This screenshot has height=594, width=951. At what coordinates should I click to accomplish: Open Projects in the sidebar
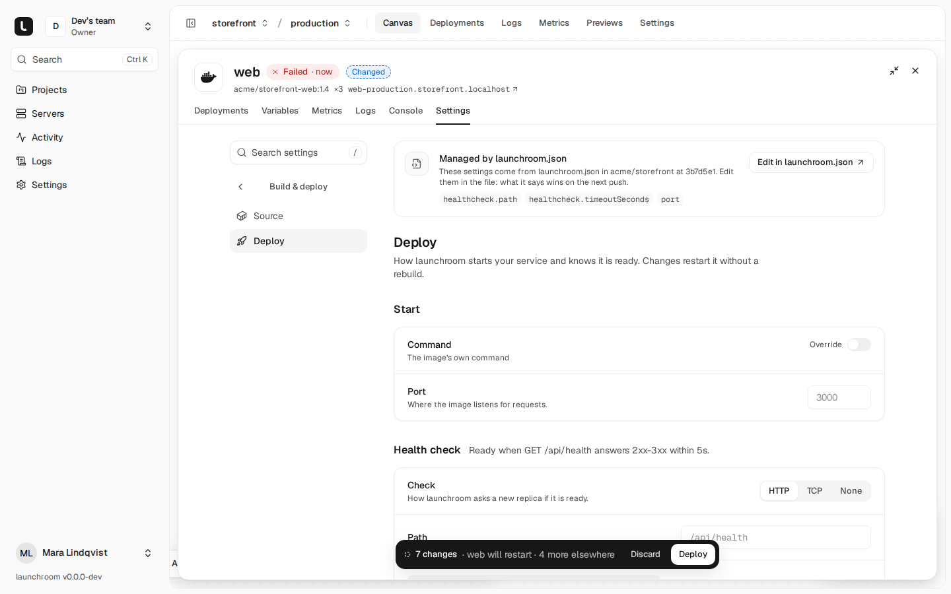click(85, 90)
